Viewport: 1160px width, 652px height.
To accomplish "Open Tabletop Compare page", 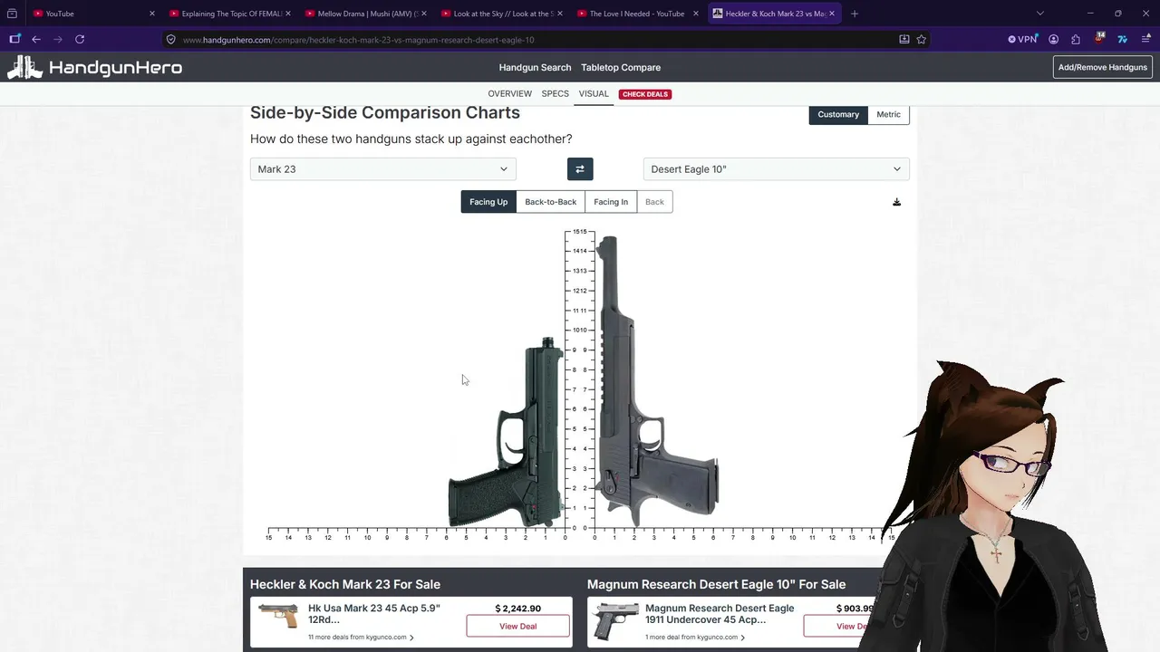I will (x=621, y=68).
